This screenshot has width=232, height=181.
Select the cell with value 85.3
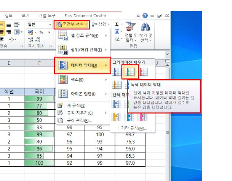130,156
